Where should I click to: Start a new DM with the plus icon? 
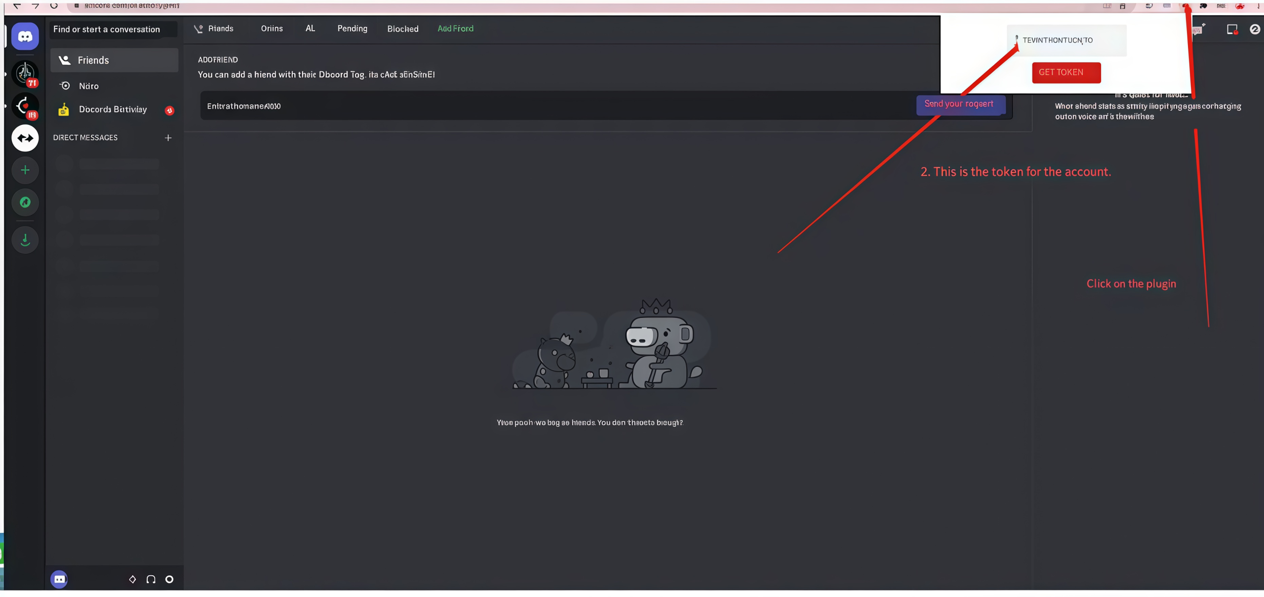tap(168, 138)
